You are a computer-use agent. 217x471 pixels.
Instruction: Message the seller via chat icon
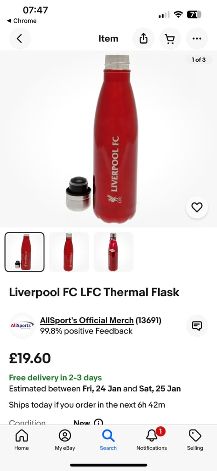pos(197,326)
